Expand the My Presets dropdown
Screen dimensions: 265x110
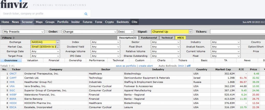tap(24, 32)
